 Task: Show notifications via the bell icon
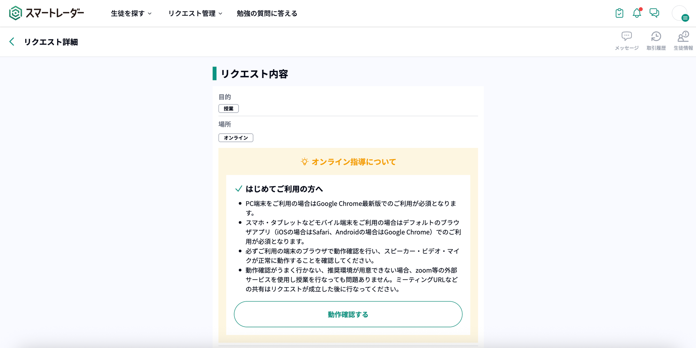coord(637,13)
